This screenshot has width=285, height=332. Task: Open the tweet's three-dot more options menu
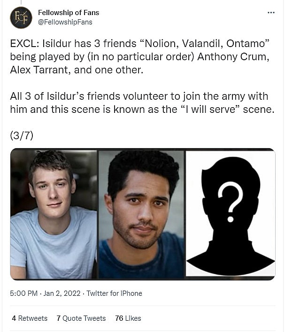271,13
